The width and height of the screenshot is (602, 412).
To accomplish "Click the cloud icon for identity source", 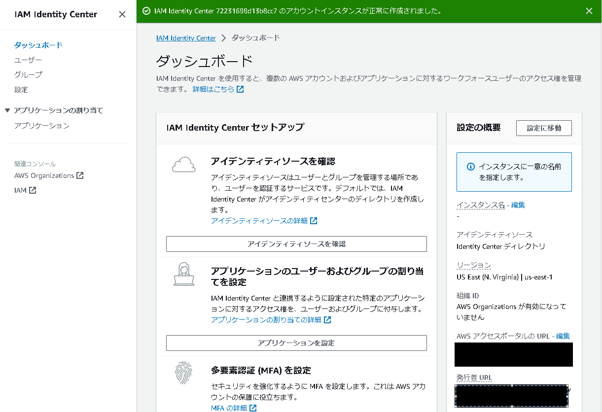I will [x=183, y=165].
